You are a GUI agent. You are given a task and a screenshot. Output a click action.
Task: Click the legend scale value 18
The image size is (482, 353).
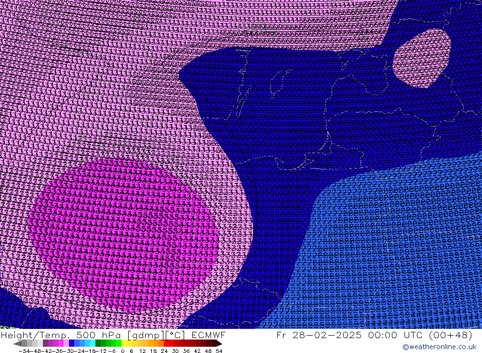point(153,351)
